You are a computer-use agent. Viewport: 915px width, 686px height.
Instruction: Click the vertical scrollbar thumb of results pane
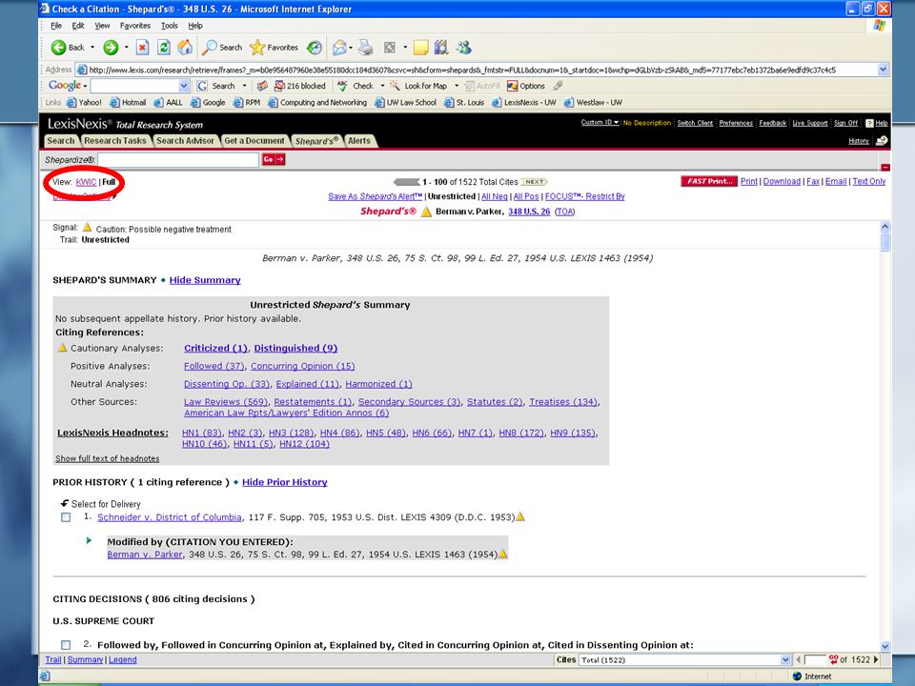884,241
